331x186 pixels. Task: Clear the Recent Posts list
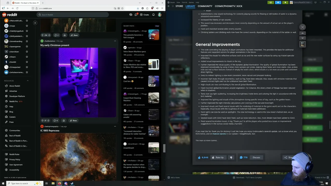157,26
